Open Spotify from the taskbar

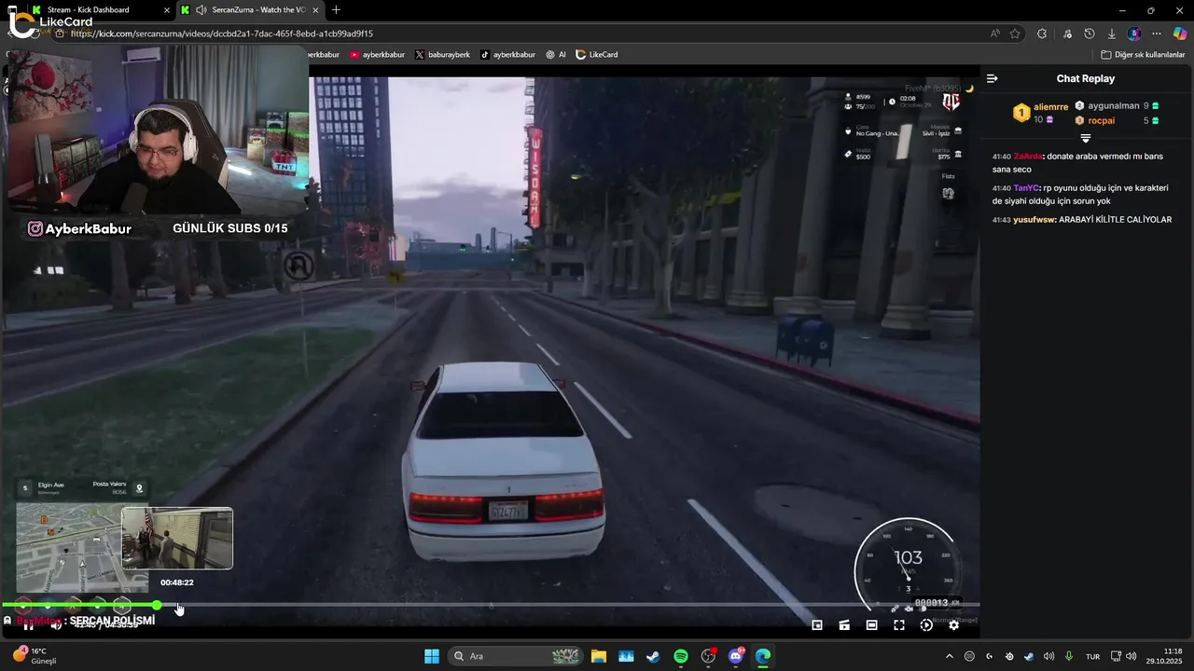coord(681,656)
